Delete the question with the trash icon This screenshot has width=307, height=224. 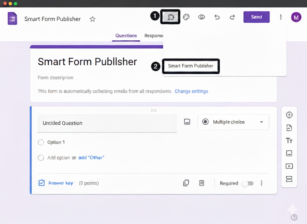coord(201,183)
